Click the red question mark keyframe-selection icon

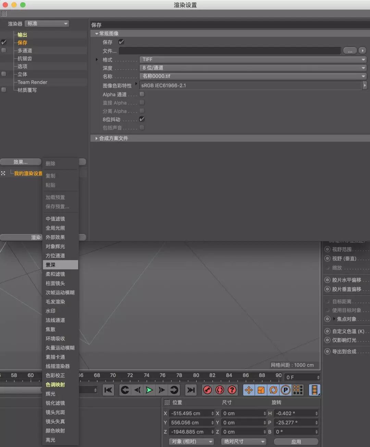(232, 390)
